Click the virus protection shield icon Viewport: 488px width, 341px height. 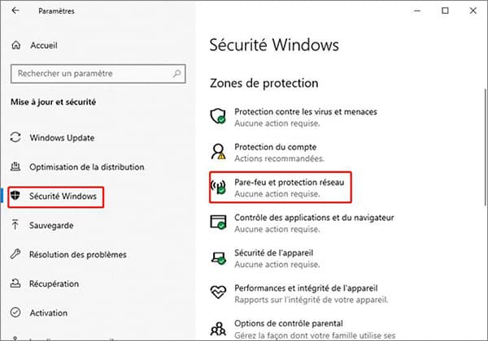pyautogui.click(x=218, y=117)
